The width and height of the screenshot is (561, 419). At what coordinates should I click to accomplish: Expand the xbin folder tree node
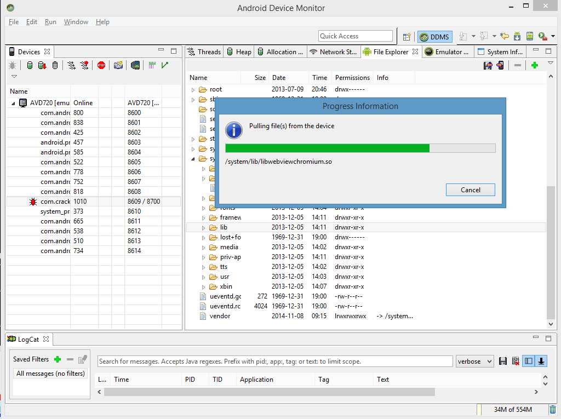click(x=204, y=286)
